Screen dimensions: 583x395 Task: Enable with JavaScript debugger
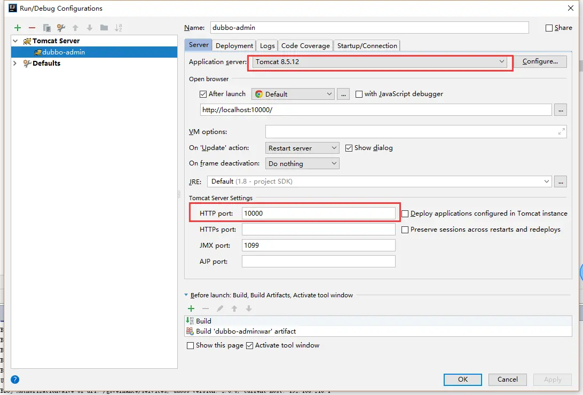359,94
